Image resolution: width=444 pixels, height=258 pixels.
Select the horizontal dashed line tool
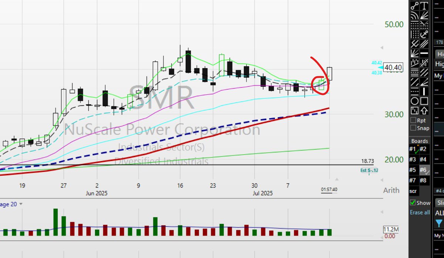(415, 91)
